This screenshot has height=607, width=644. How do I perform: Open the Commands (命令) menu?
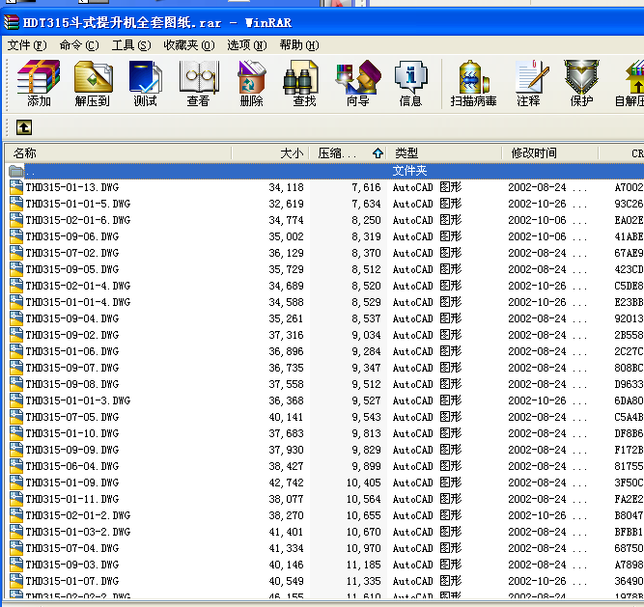tap(79, 45)
